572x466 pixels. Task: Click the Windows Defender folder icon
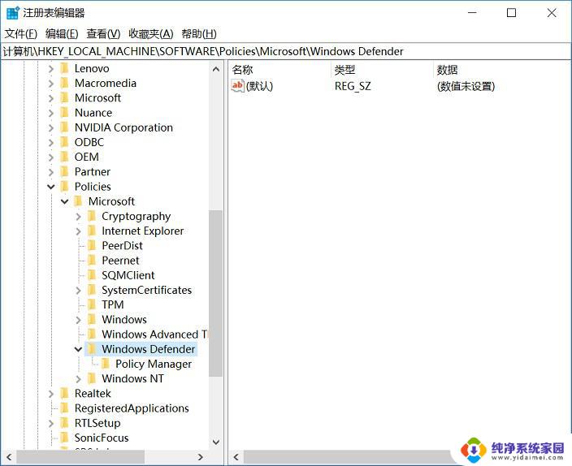(x=92, y=349)
